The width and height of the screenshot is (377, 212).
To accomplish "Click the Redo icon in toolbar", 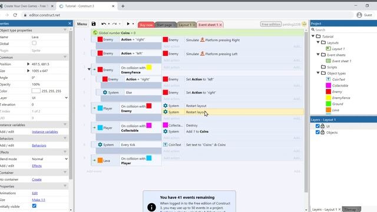I will pos(114,24).
